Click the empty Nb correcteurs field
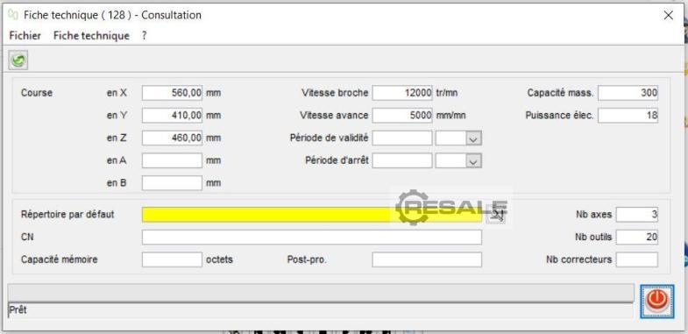The width and height of the screenshot is (688, 334). (x=637, y=259)
